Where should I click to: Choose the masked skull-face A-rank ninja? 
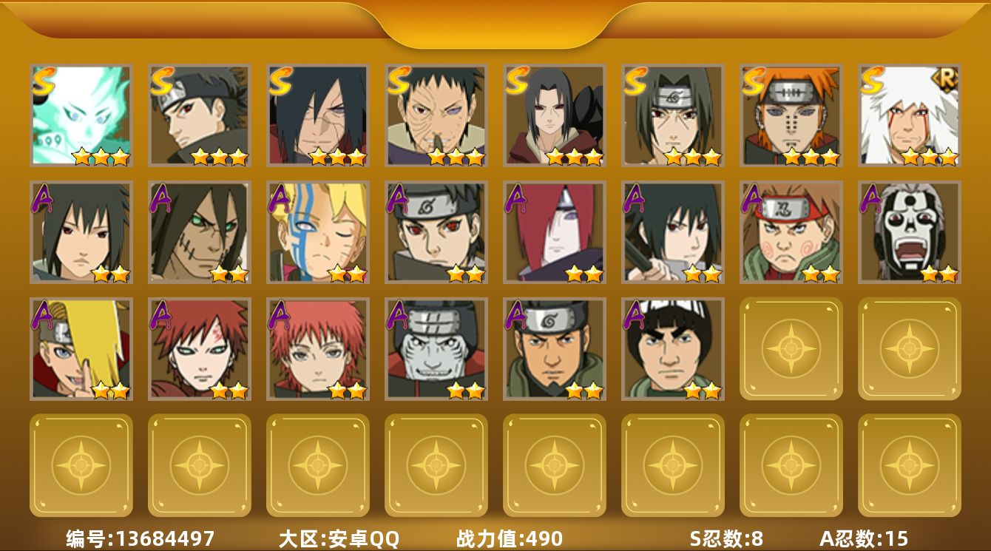(910, 232)
